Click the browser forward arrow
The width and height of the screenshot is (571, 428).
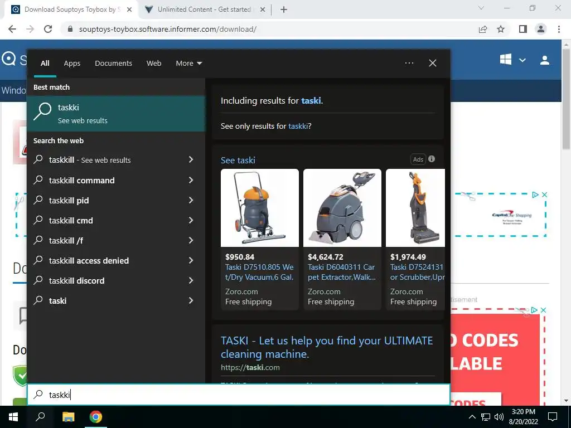[30, 29]
